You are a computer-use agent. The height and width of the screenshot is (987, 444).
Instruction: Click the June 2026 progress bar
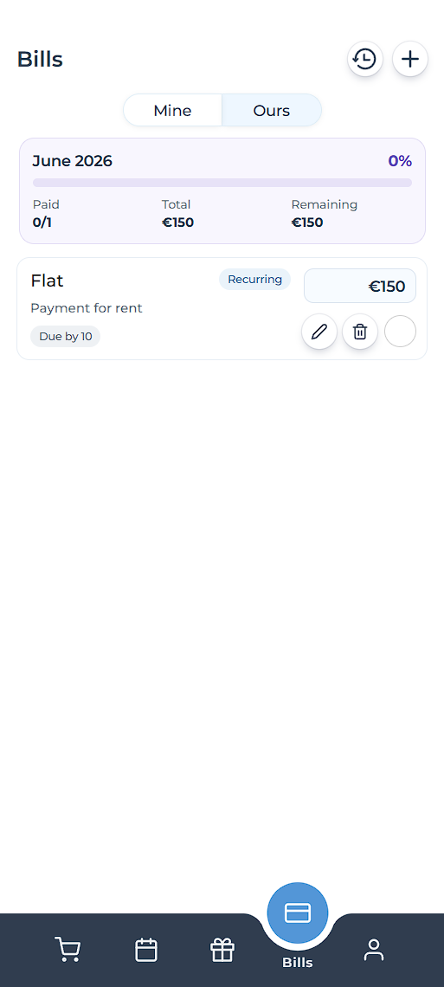click(222, 183)
